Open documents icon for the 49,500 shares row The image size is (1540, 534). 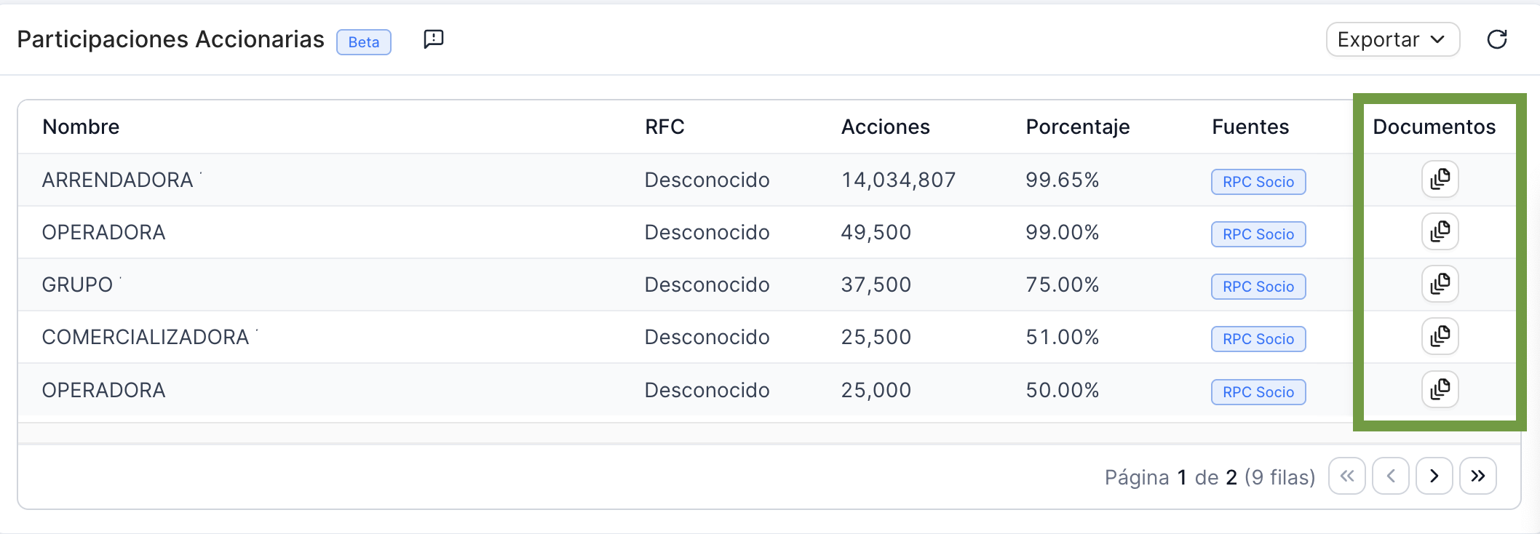pos(1440,231)
